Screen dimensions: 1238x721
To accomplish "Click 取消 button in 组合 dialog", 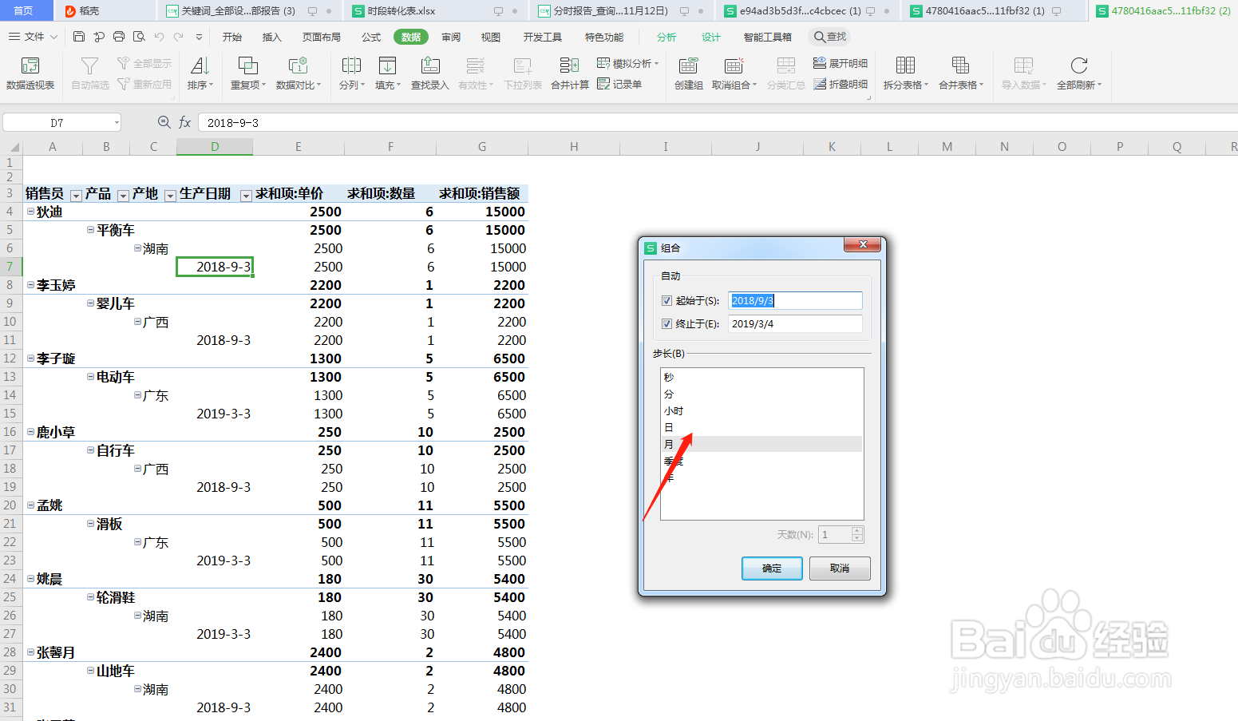I will click(840, 568).
